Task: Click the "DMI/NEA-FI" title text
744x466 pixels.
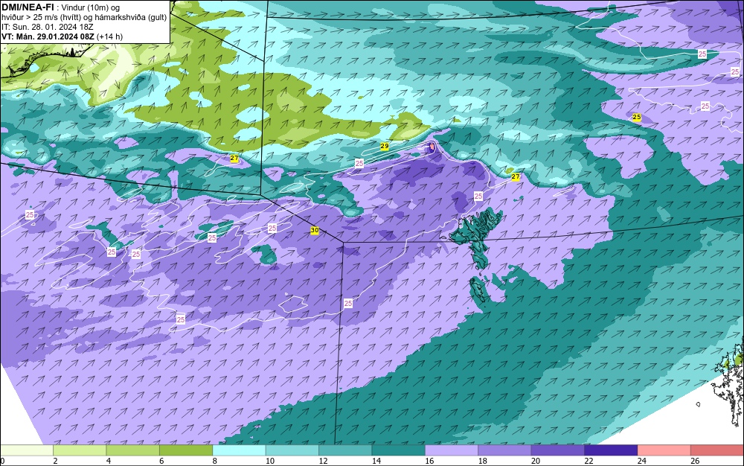Action: 28,7
